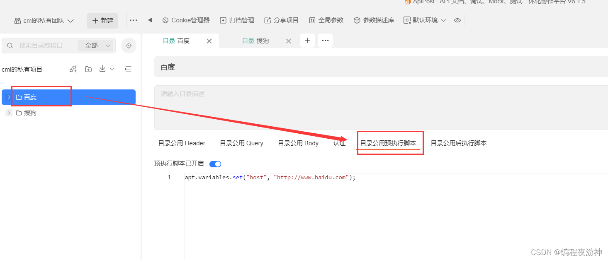Open the 目录公用预执行脚本 tab
Viewport: 608px width, 260px height.
click(x=388, y=143)
